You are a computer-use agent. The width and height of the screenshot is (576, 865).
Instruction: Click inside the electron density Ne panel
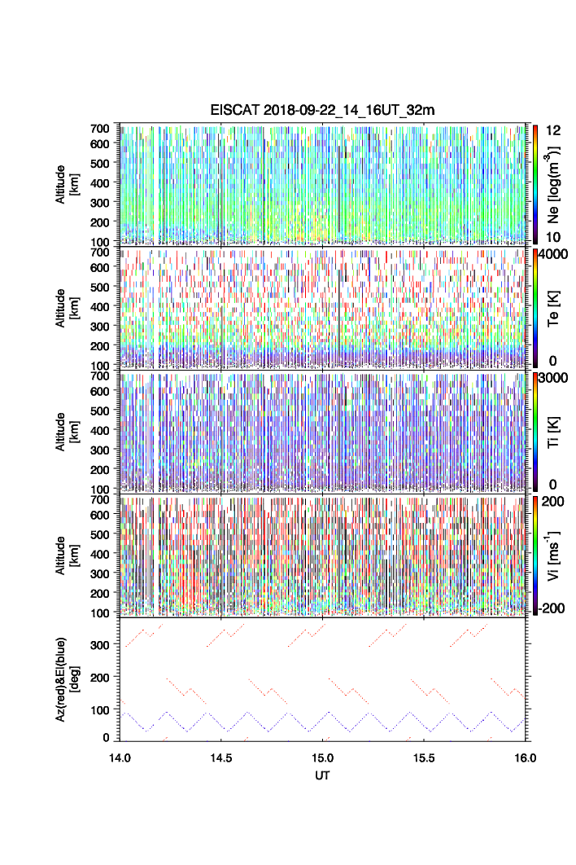(323, 184)
